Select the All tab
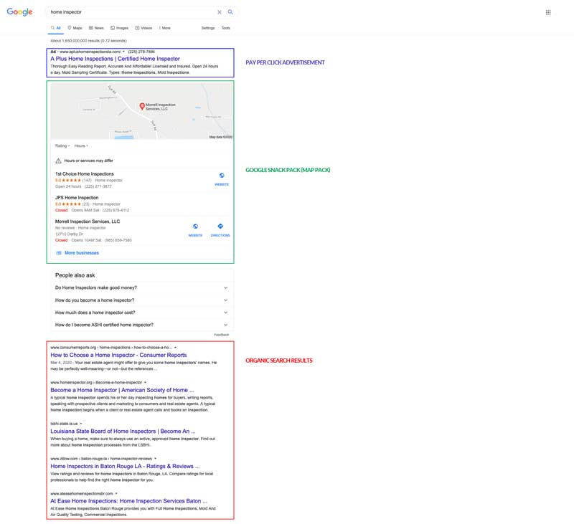The height and width of the screenshot is (524, 574). pyautogui.click(x=56, y=28)
